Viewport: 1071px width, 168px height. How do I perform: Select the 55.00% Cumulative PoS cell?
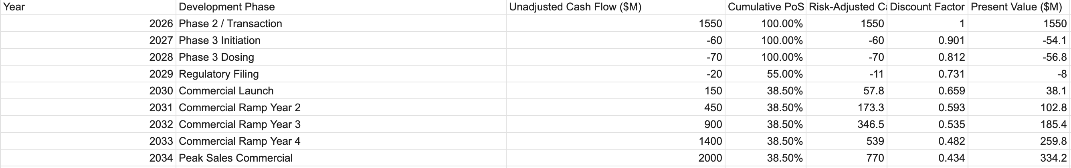point(766,74)
